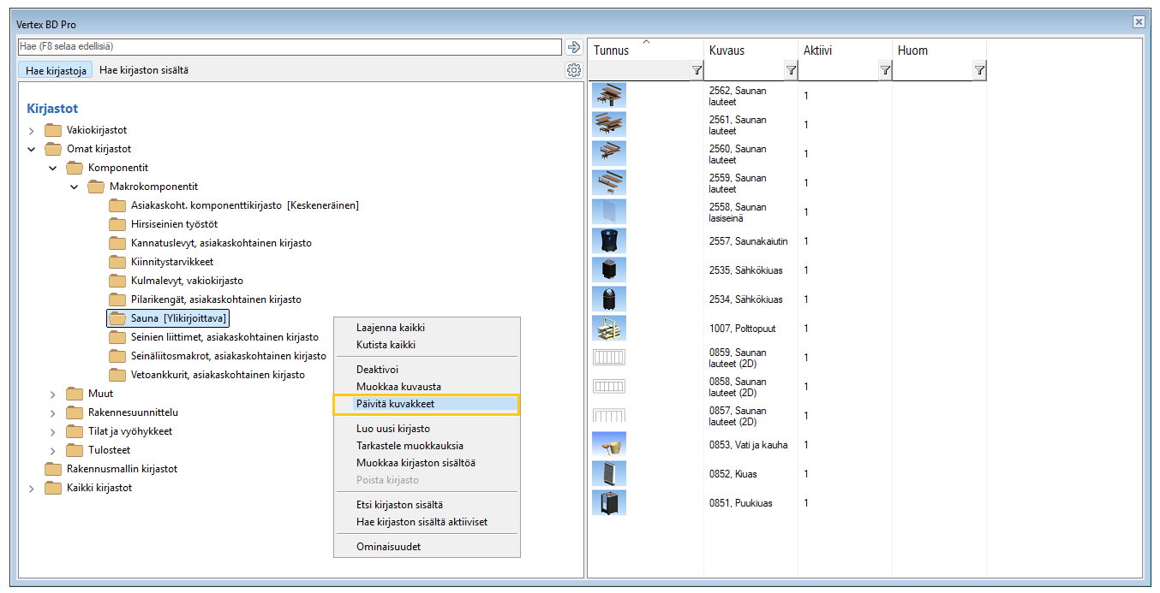
Task: Choose Päivitä kuvakkeet menu entry
Action: (426, 404)
